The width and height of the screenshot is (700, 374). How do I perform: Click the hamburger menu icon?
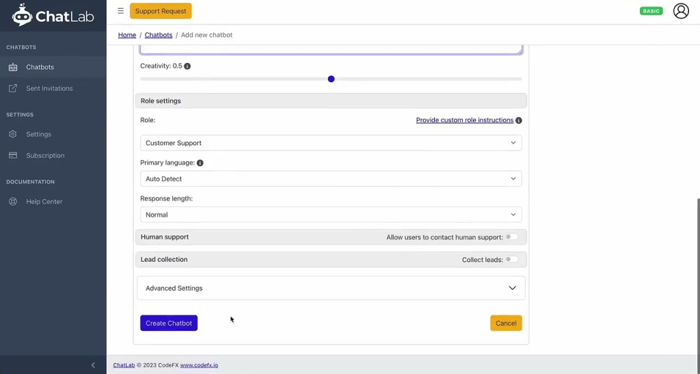[120, 11]
